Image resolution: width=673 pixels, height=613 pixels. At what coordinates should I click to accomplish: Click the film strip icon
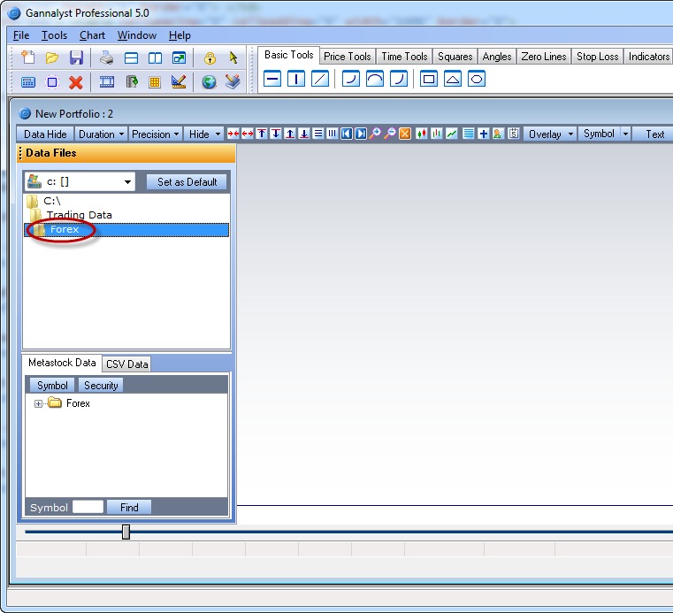pos(107,81)
